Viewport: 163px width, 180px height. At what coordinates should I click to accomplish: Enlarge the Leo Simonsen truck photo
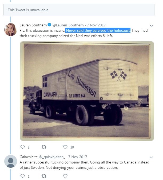click(87, 91)
